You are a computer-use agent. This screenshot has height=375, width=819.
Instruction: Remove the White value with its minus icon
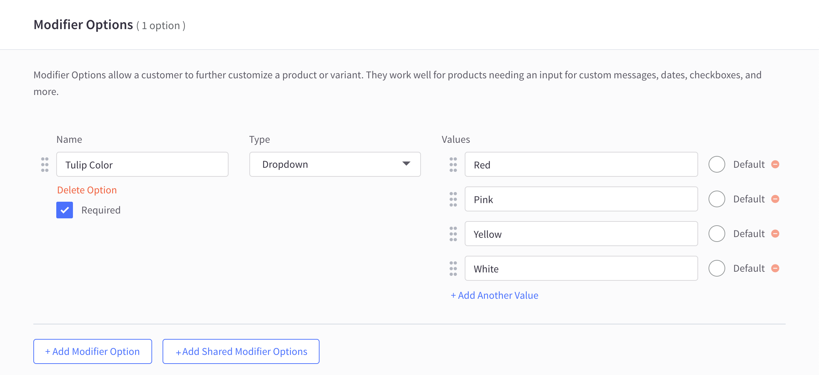coord(775,268)
